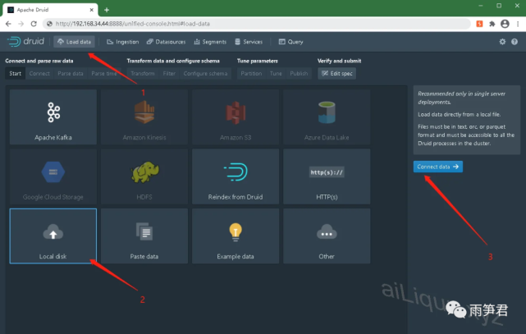Pick the Amazon S3 source tile
The height and width of the screenshot is (334, 526).
click(236, 117)
